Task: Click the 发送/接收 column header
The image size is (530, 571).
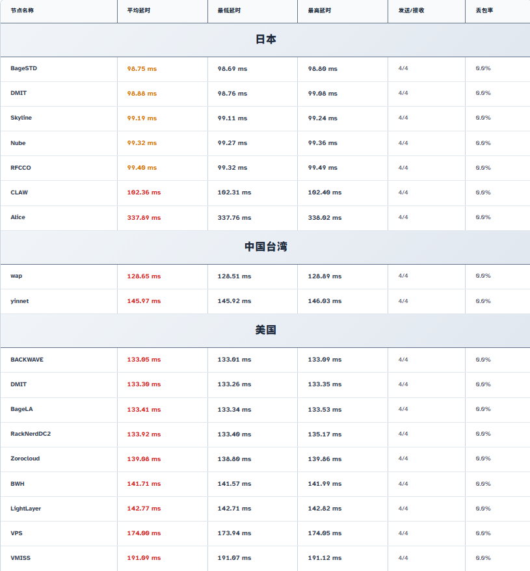Action: pos(411,11)
